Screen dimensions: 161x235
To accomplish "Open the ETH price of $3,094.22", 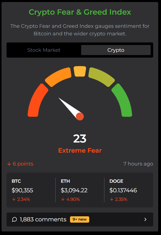I will (74, 190).
